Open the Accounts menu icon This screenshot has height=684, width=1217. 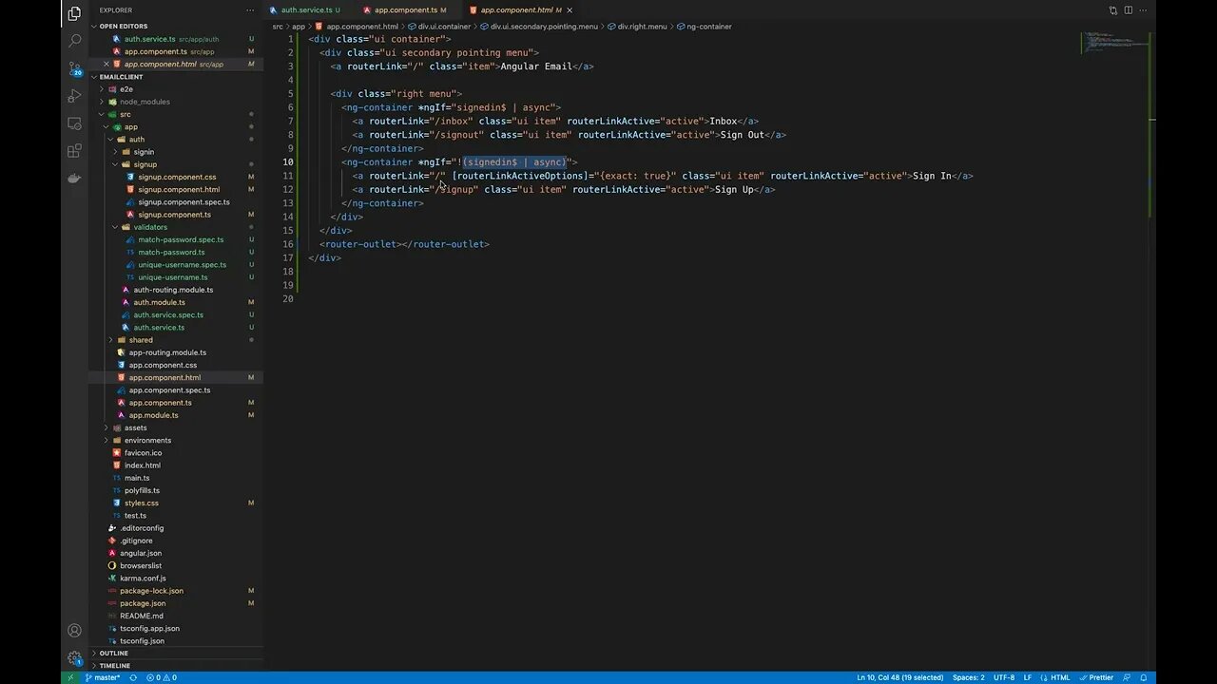(74, 630)
